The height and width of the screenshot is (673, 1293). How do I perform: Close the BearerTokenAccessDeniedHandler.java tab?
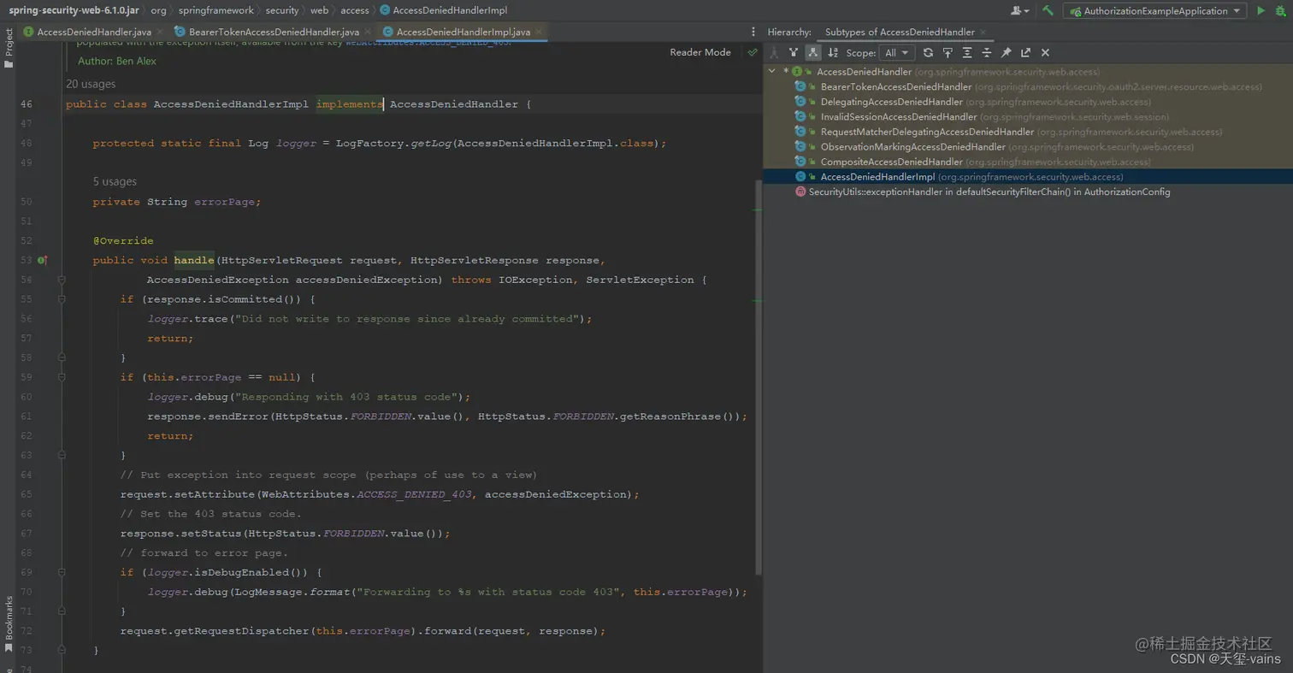tap(366, 32)
